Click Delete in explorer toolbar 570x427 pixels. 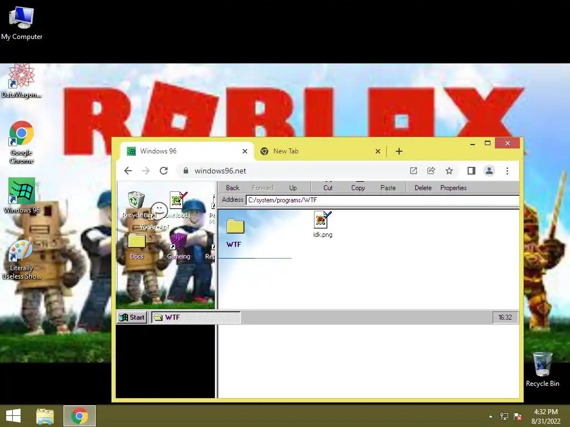tap(423, 188)
